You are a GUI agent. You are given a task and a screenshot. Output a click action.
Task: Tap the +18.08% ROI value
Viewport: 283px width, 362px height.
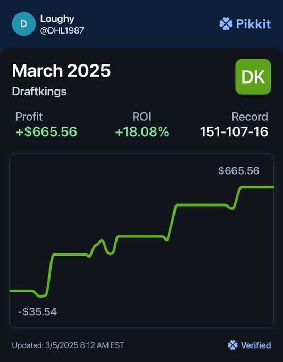(142, 132)
